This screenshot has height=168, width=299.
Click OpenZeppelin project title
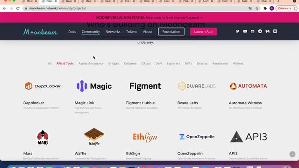[190, 154]
